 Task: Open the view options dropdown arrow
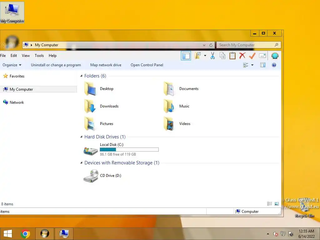pyautogui.click(x=252, y=65)
